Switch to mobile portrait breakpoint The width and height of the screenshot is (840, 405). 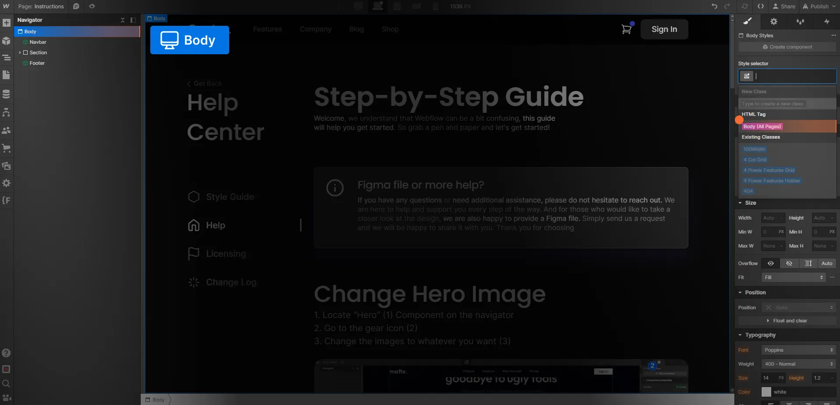click(x=436, y=6)
